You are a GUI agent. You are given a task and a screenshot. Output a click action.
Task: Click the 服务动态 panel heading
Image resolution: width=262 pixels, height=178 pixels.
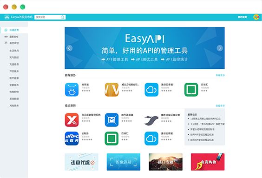(x=192, y=114)
